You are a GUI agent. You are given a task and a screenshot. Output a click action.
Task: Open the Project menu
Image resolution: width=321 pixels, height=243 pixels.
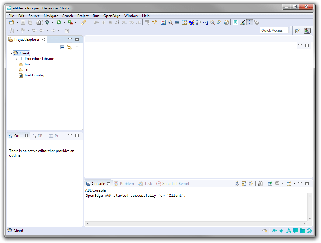click(x=83, y=16)
